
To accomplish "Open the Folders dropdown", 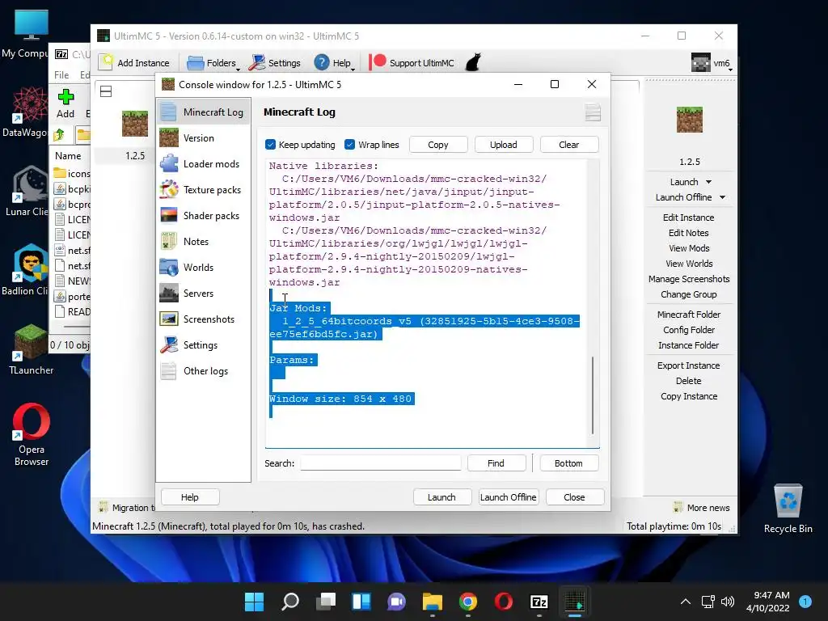I will (x=213, y=63).
